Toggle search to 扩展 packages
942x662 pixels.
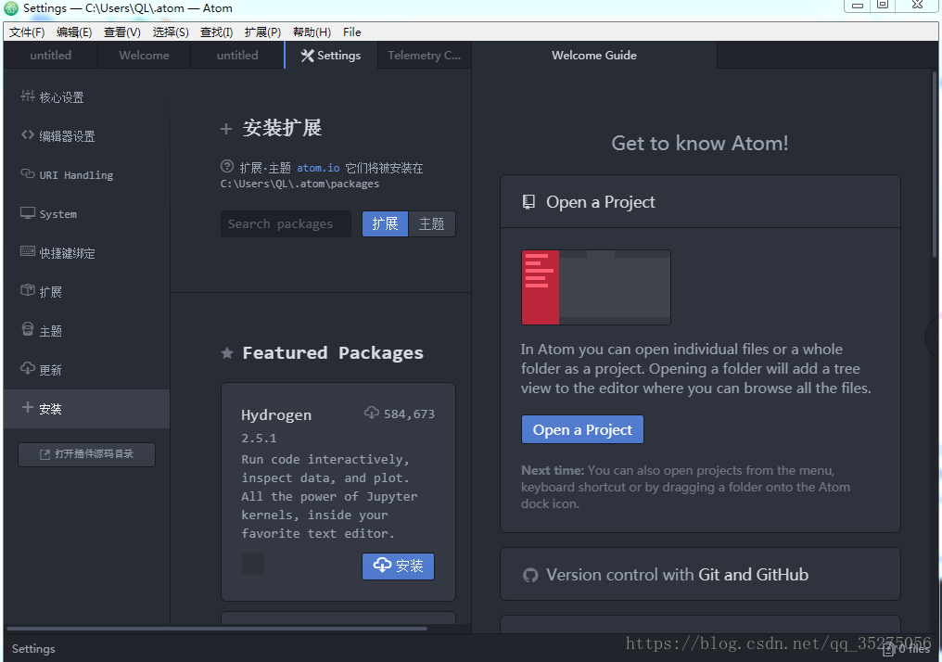[385, 224]
